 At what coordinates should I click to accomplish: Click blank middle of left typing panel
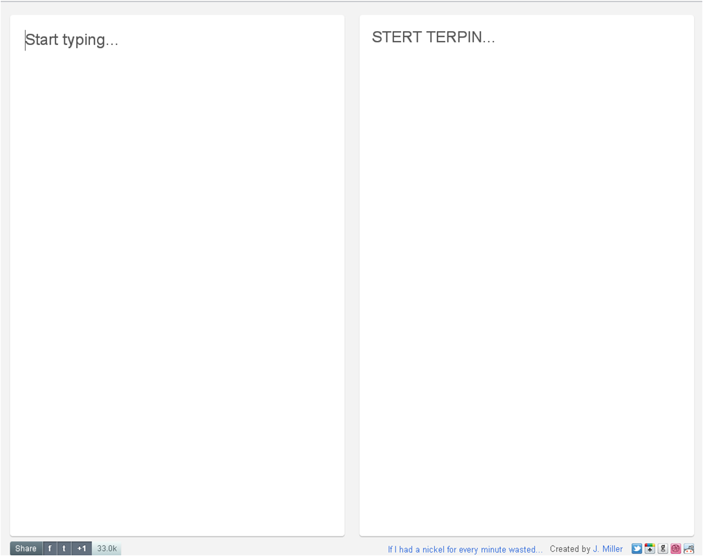point(177,277)
